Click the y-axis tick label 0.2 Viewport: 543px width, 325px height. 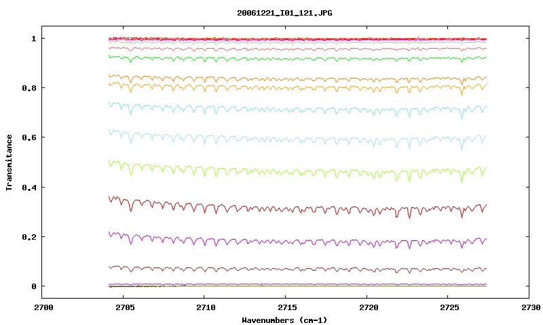[29, 237]
